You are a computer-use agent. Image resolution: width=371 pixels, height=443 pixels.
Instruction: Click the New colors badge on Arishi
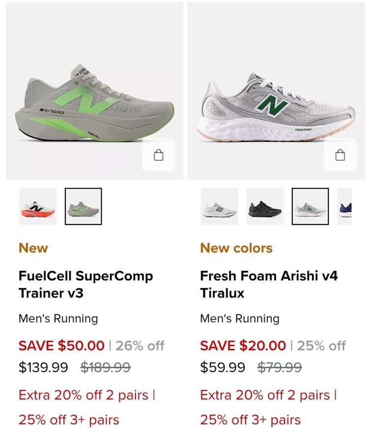coord(236,248)
